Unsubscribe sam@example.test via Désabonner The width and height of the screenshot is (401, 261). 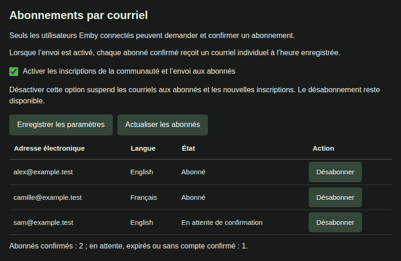pos(335,223)
